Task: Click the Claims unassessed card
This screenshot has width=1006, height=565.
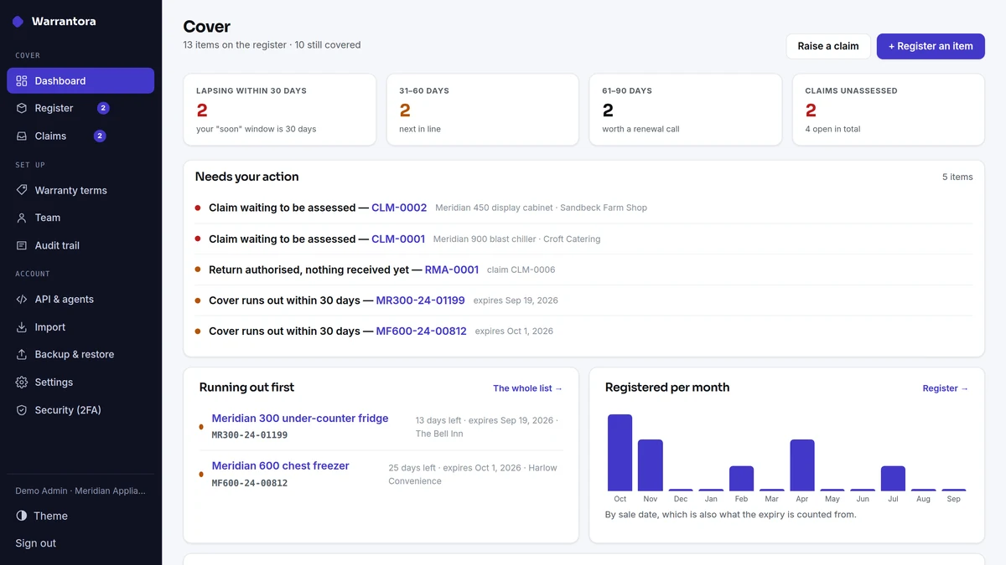Action: pos(889,110)
